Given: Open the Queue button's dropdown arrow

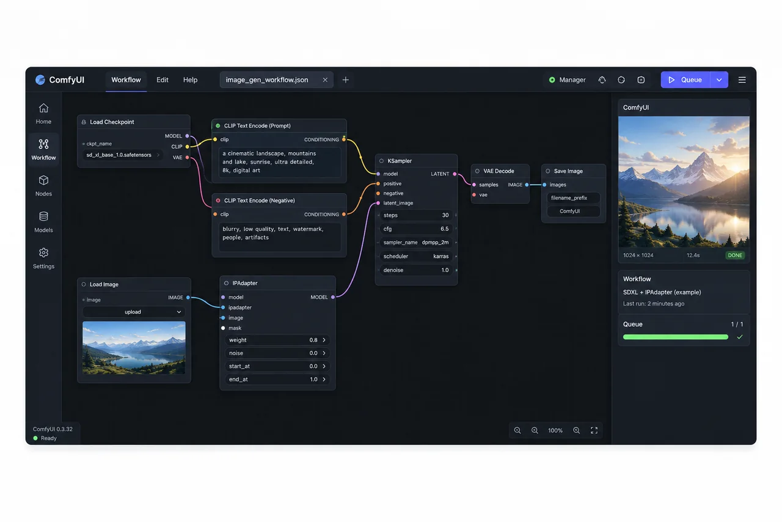Looking at the screenshot, I should [719, 80].
